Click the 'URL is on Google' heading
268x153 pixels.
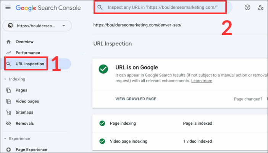pyautogui.click(x=137, y=68)
